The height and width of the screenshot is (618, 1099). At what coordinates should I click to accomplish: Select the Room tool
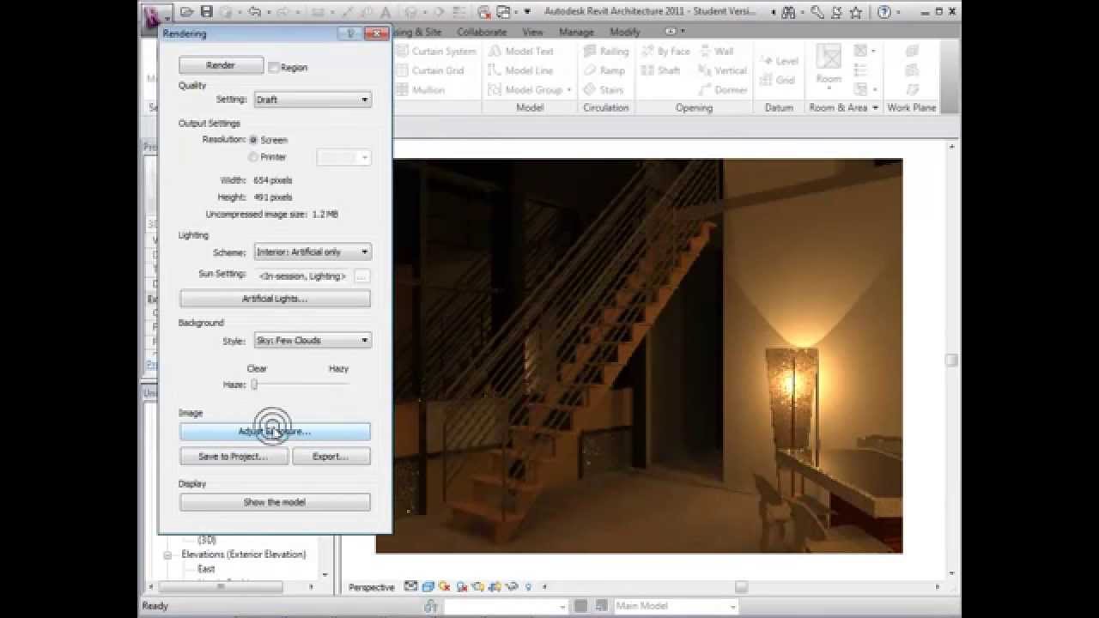click(x=829, y=67)
